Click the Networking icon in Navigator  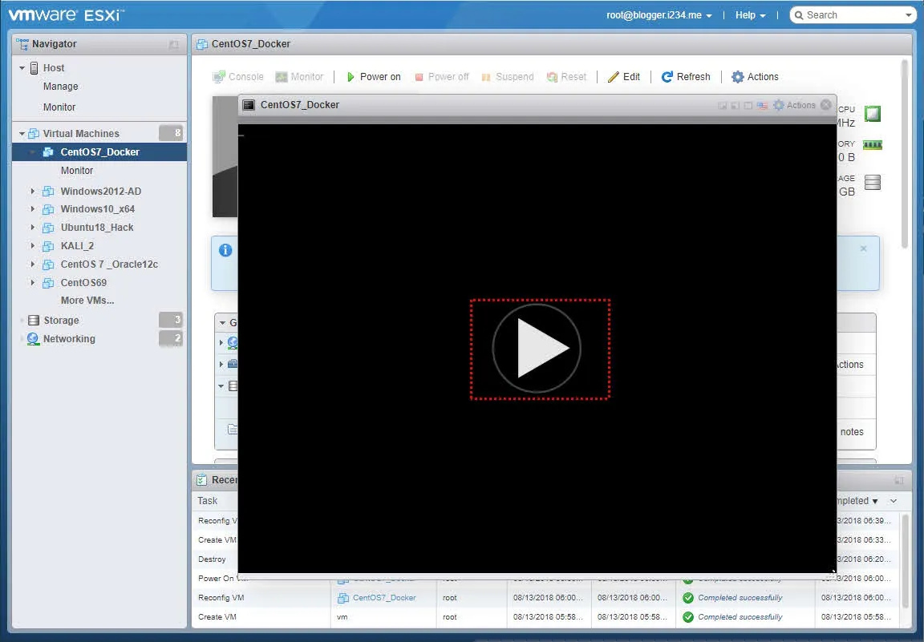(33, 339)
